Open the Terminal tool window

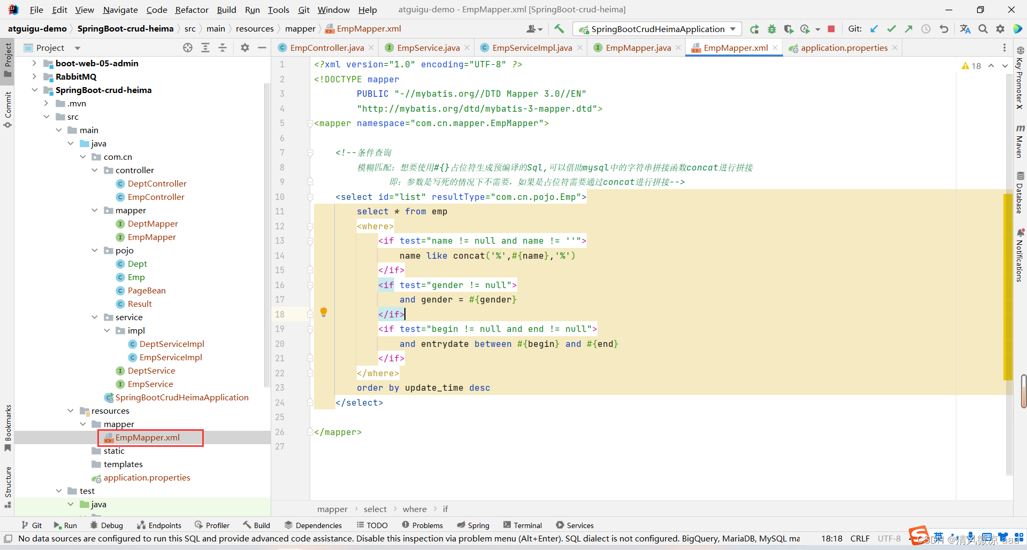click(x=523, y=525)
